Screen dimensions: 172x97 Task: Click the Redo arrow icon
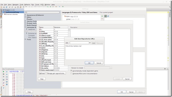click(12, 7)
